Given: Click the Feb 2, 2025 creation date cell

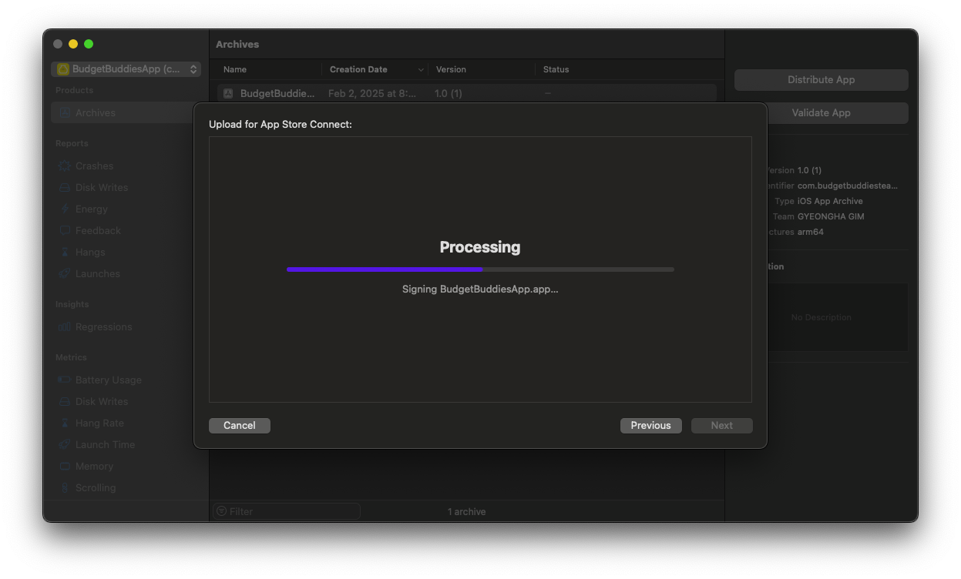Looking at the screenshot, I should [x=372, y=93].
